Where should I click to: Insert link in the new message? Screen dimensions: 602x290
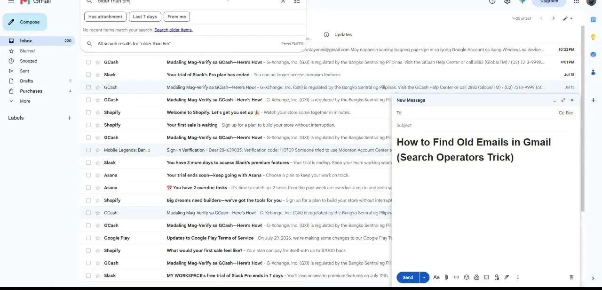pyautogui.click(x=456, y=277)
